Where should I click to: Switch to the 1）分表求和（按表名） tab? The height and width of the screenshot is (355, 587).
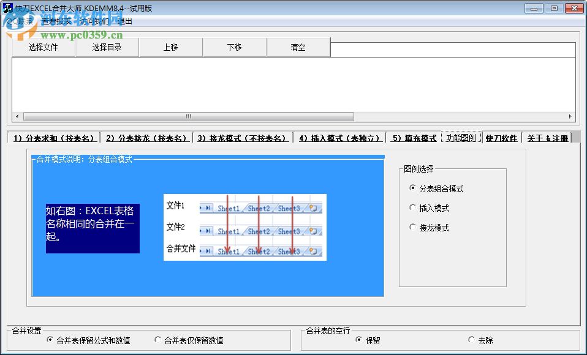pyautogui.click(x=53, y=138)
